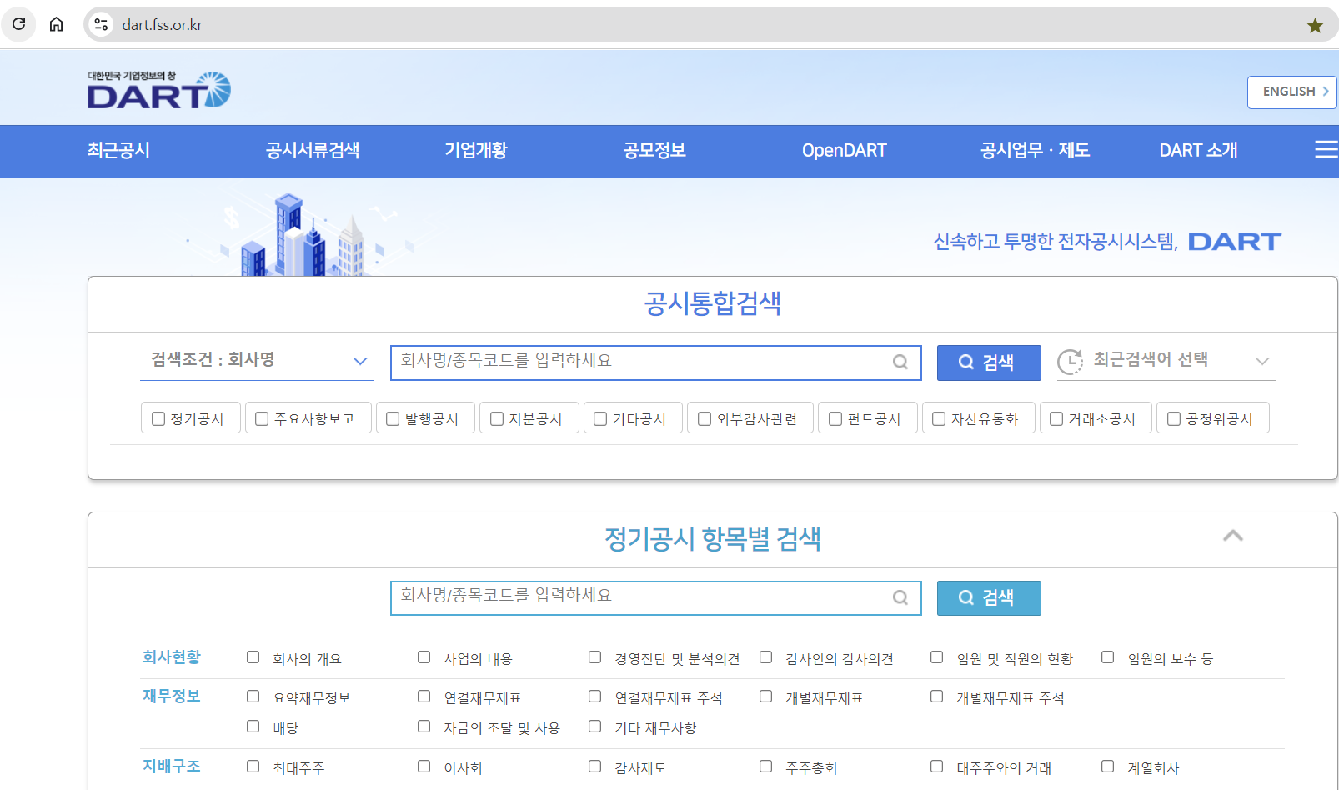Select the 기타공시 checkbox
Screen dimensions: 1339x790
coord(600,418)
